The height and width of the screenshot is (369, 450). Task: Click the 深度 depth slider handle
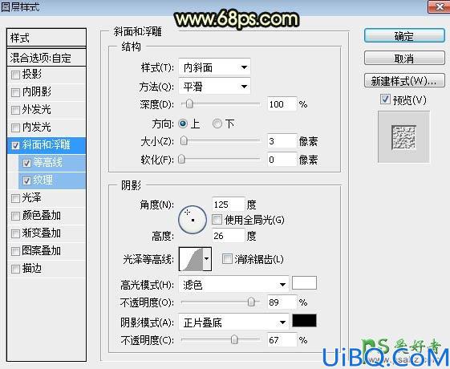point(189,103)
